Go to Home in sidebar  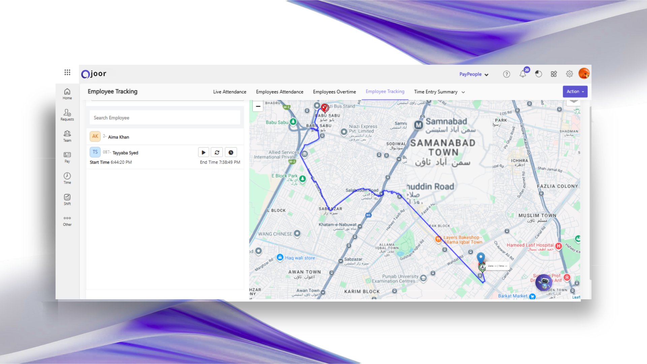67,94
